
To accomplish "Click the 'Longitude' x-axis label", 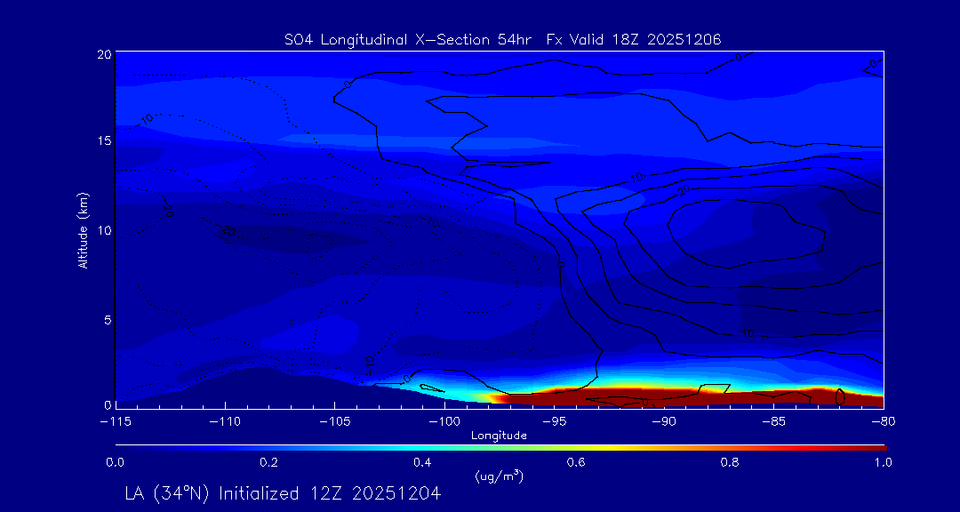I will coord(499,436).
